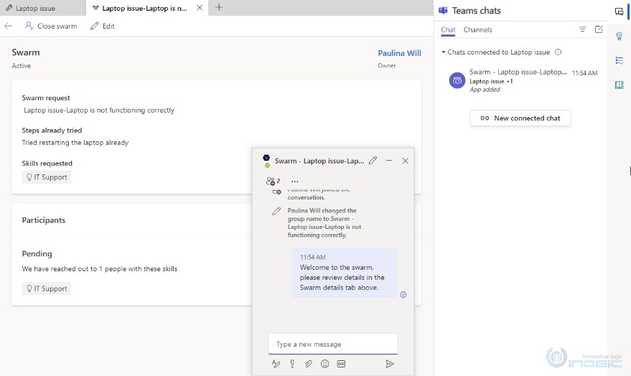Select the 'Paulina Will changed the group name' notice
The image size is (631, 376).
(324, 222)
